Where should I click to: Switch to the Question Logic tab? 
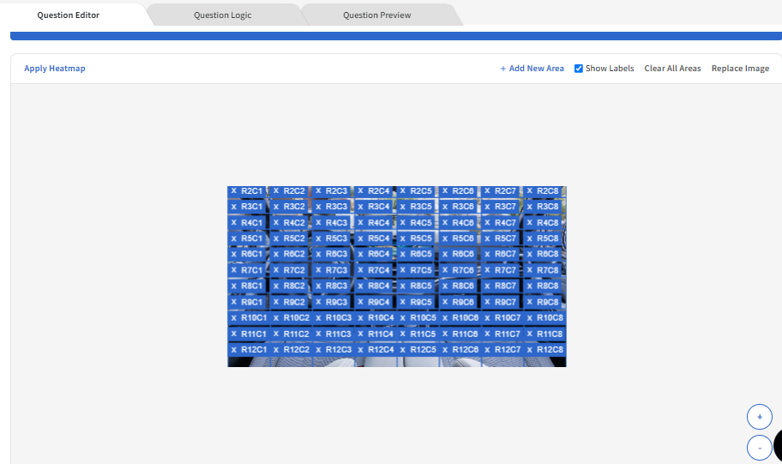223,15
